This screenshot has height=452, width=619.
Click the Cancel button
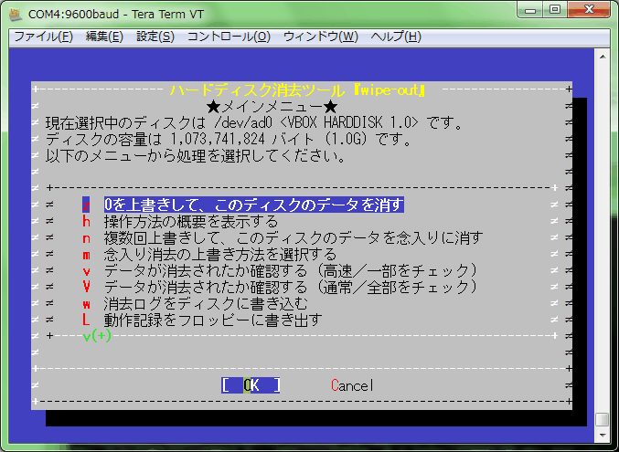[352, 385]
